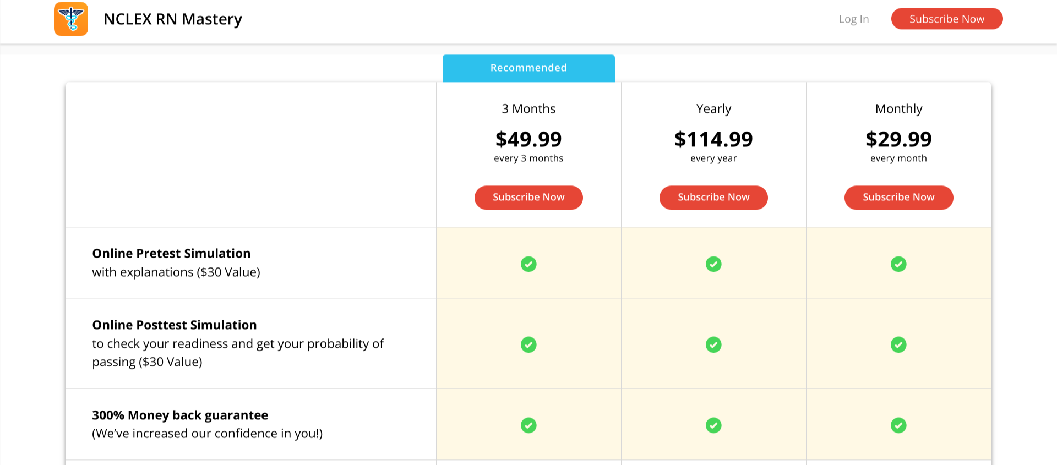Click the NCLEX RN Mastery caduceus logo
The height and width of the screenshot is (465, 1057).
pos(71,19)
